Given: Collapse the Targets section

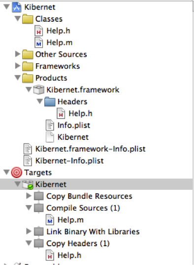Looking at the screenshot, I should click(x=6, y=173).
